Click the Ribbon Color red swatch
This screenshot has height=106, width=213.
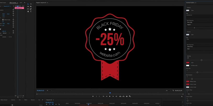[187, 82]
